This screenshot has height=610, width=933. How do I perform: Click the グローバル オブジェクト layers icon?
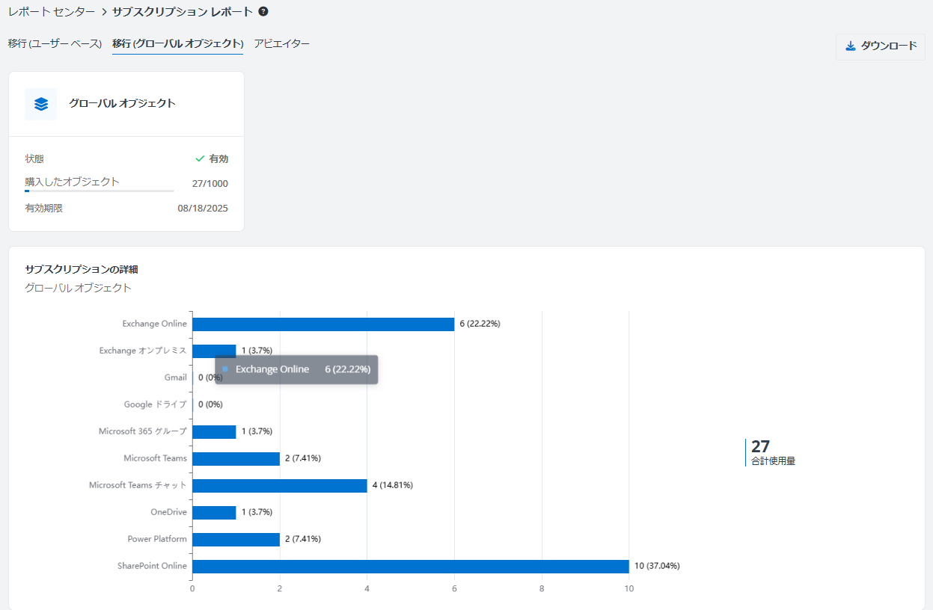41,104
